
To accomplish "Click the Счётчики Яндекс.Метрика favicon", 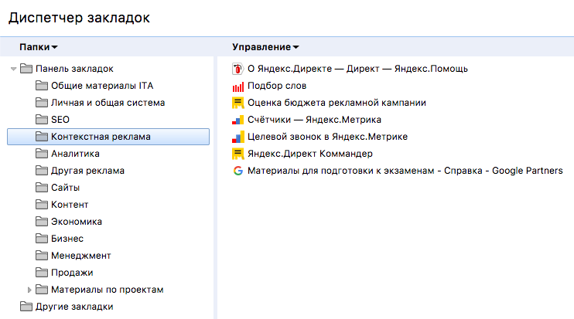I will tap(238, 120).
